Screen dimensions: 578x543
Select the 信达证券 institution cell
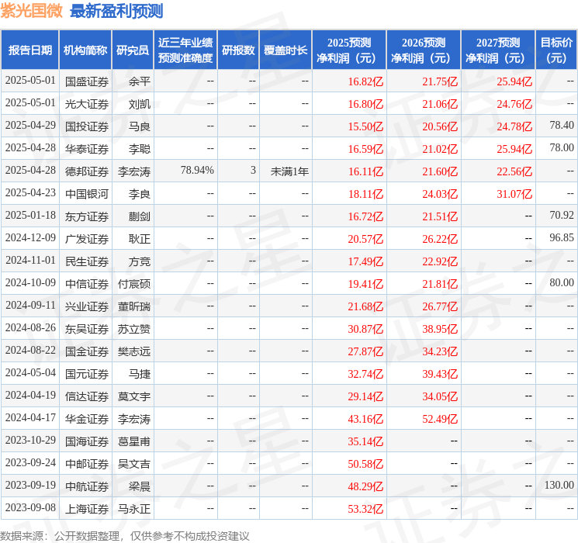[x=87, y=396]
